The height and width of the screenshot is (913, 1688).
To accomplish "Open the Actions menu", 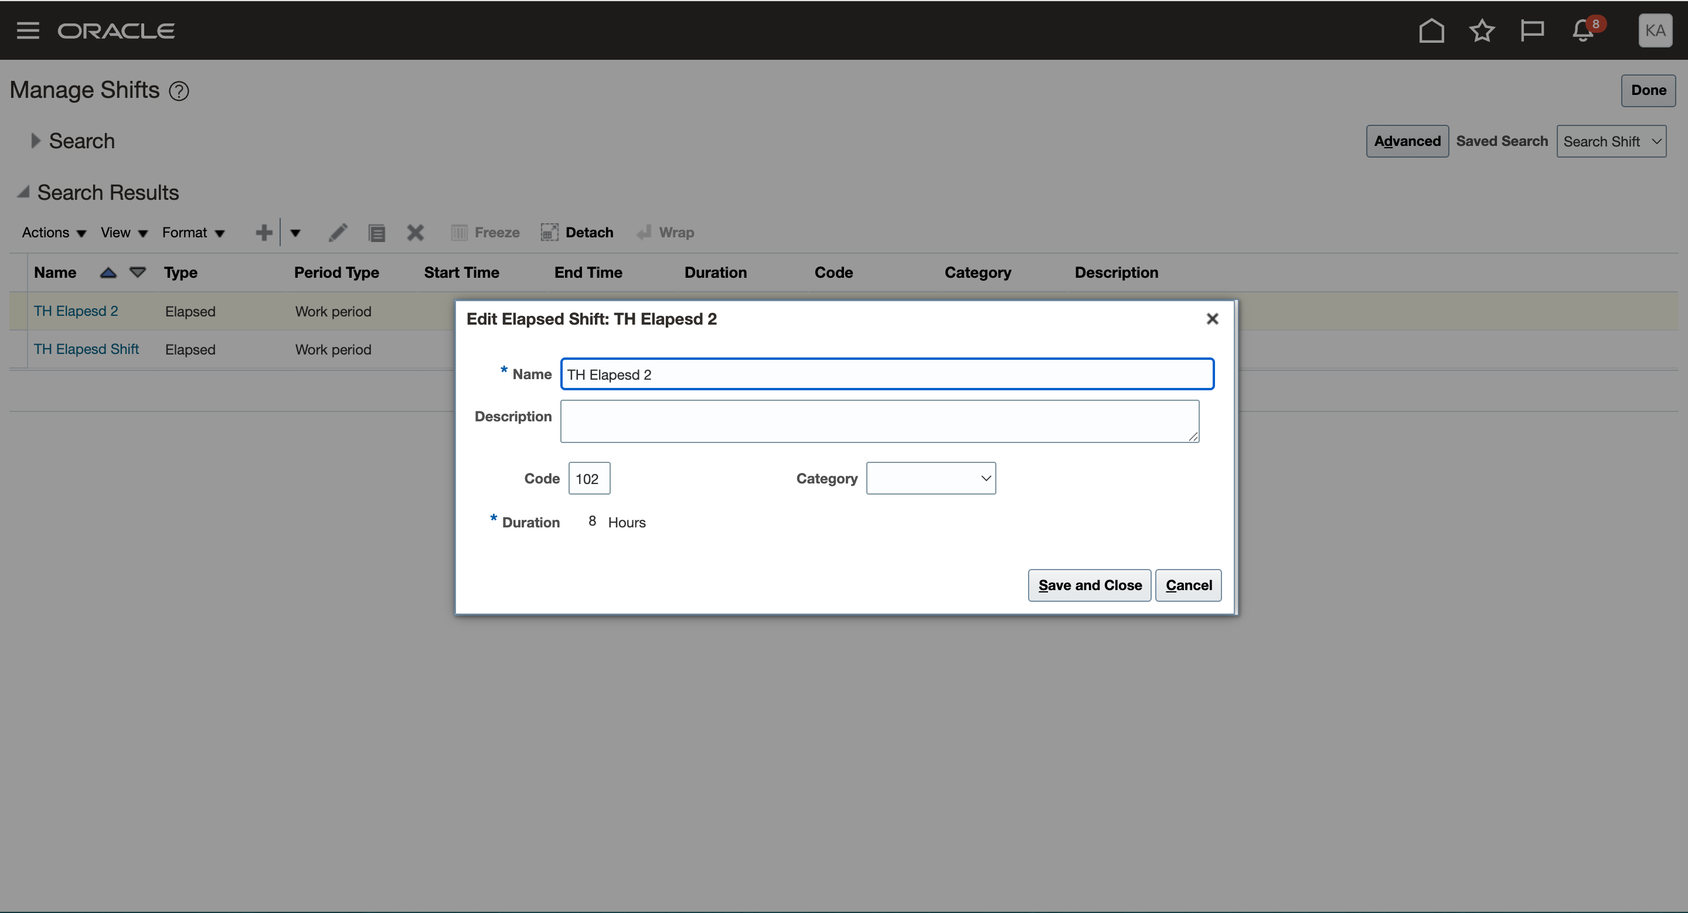I will [54, 233].
